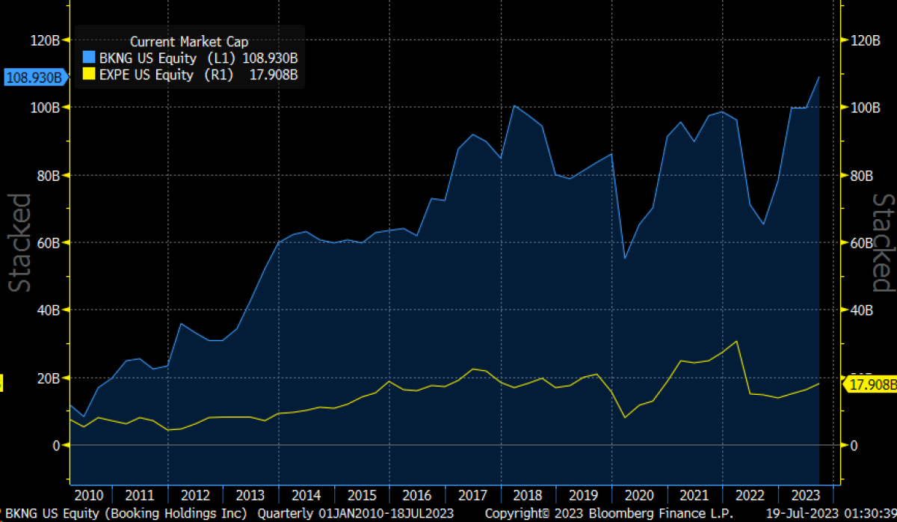
Task: Click the 60B label on right axis
Action: (x=865, y=243)
